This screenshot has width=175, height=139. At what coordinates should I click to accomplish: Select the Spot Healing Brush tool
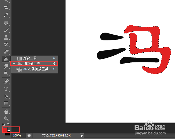[6, 23]
